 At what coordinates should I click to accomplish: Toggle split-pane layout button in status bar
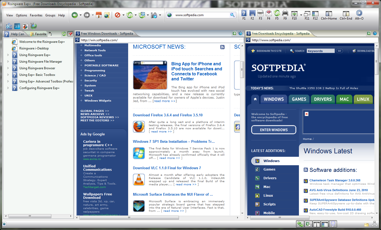tap(317, 224)
